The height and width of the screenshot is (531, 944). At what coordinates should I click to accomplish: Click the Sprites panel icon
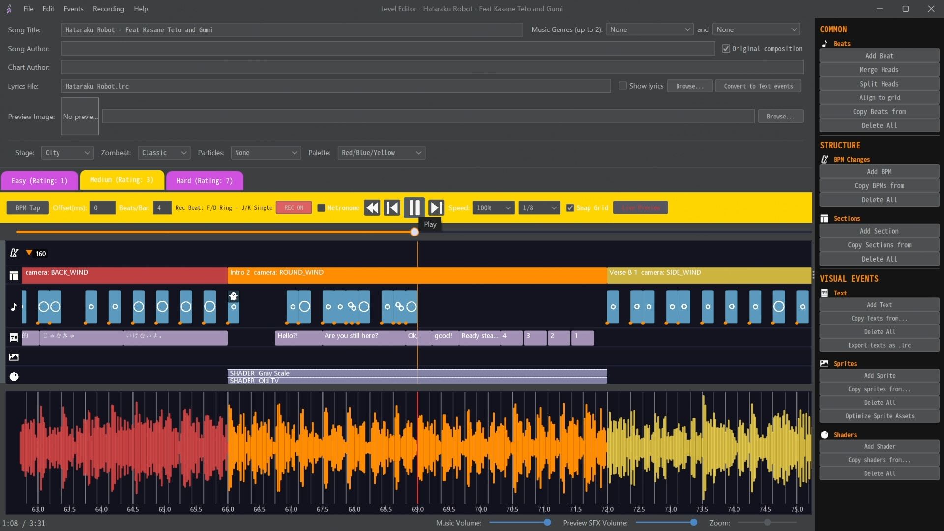click(825, 364)
